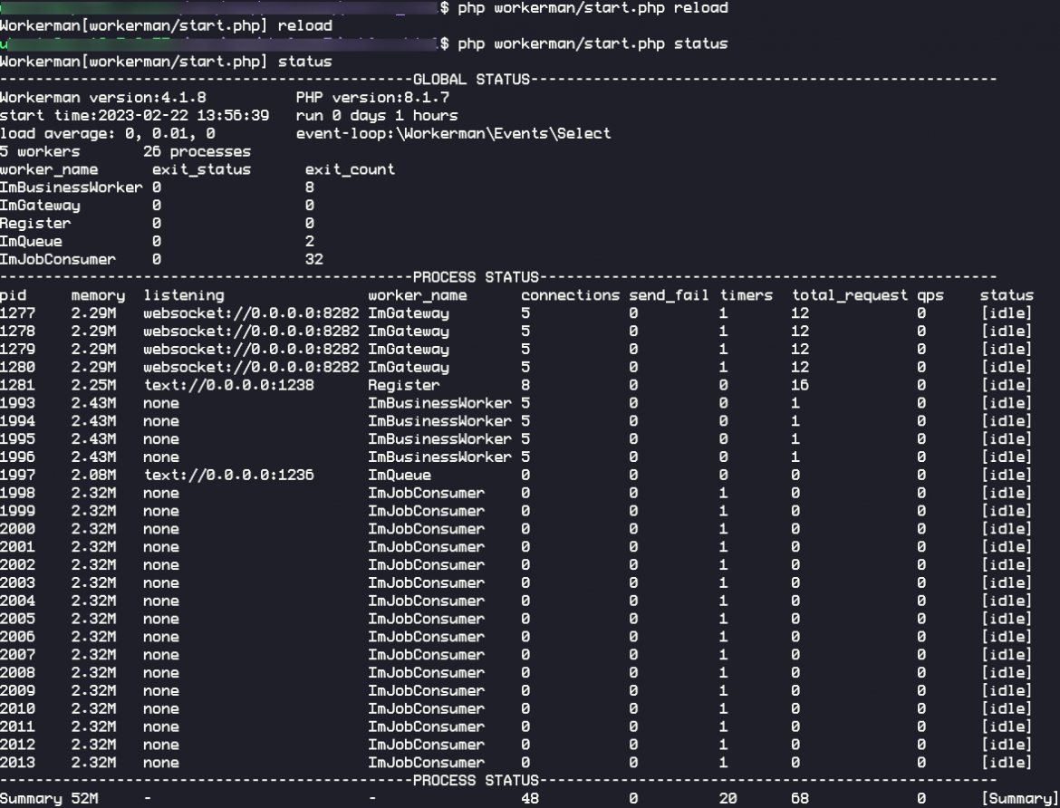Click pid 2005 in the process table
The width and height of the screenshot is (1060, 808).
coord(17,619)
